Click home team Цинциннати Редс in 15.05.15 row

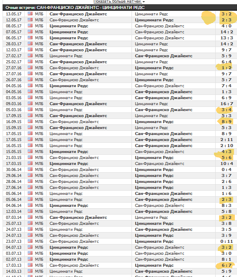(x=69, y=152)
